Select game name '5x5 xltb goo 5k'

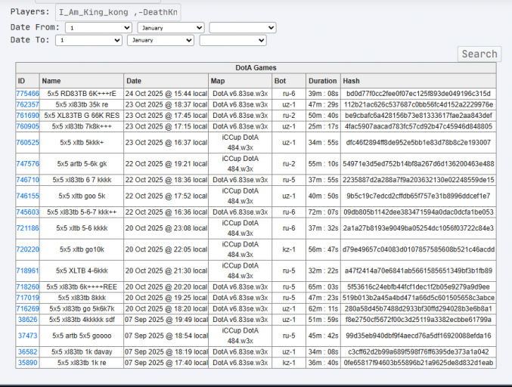(x=82, y=196)
